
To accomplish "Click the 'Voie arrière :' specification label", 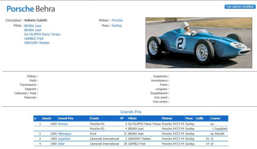I will 161,102.
